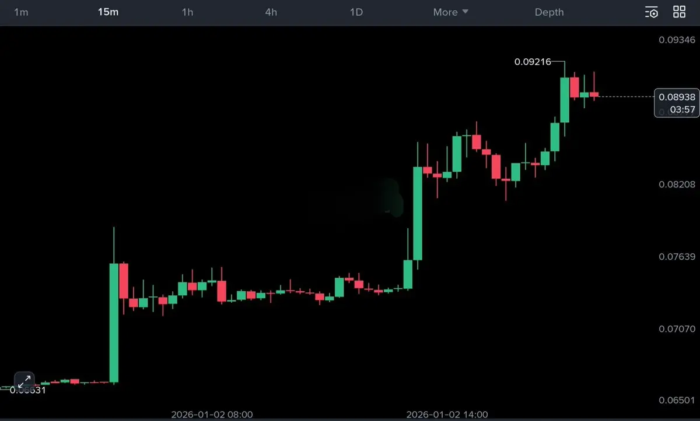Select the 15m timeframe tab
Image resolution: width=700 pixels, height=421 pixels.
(108, 12)
